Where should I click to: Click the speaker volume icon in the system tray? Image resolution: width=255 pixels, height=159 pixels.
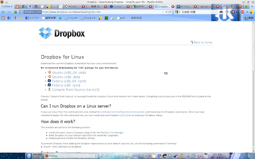click(x=148, y=156)
